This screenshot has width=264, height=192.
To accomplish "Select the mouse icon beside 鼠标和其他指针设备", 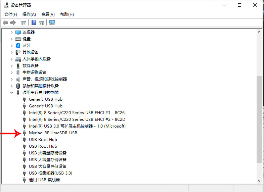I will coord(18,86).
